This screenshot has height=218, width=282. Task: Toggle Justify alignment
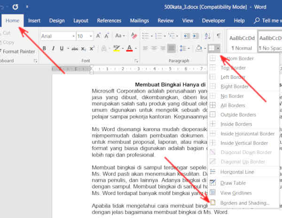(x=171, y=48)
